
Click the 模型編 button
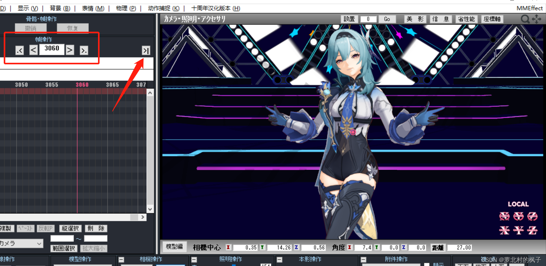tap(174, 247)
